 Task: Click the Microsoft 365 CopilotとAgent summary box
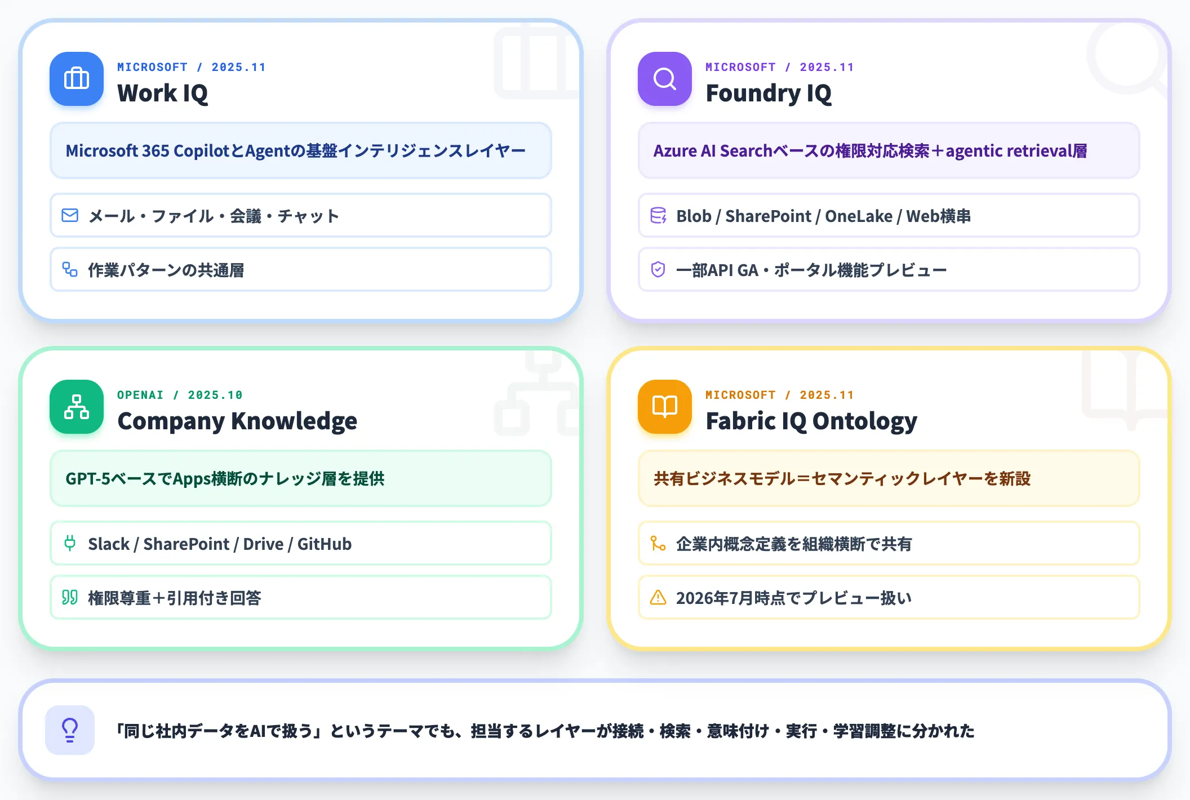pos(301,150)
